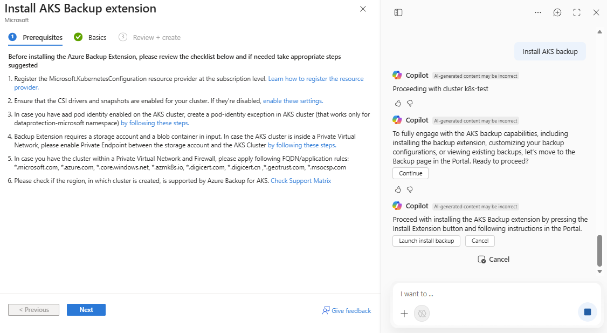Click the chat scrollbar down arrow
The width and height of the screenshot is (607, 333).
click(599, 271)
